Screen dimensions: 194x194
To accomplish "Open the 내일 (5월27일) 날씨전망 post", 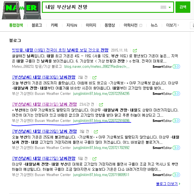I will tap(44, 158).
